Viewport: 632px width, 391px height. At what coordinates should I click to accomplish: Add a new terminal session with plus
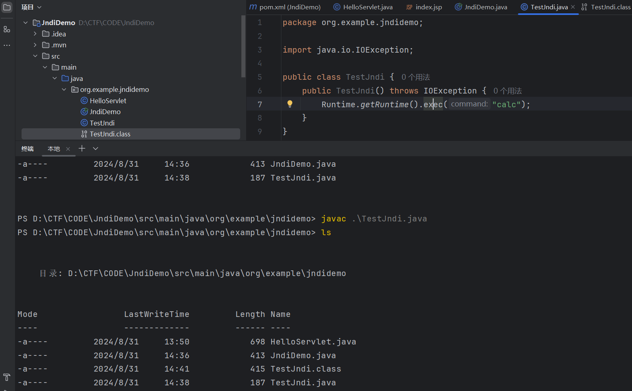(82, 149)
